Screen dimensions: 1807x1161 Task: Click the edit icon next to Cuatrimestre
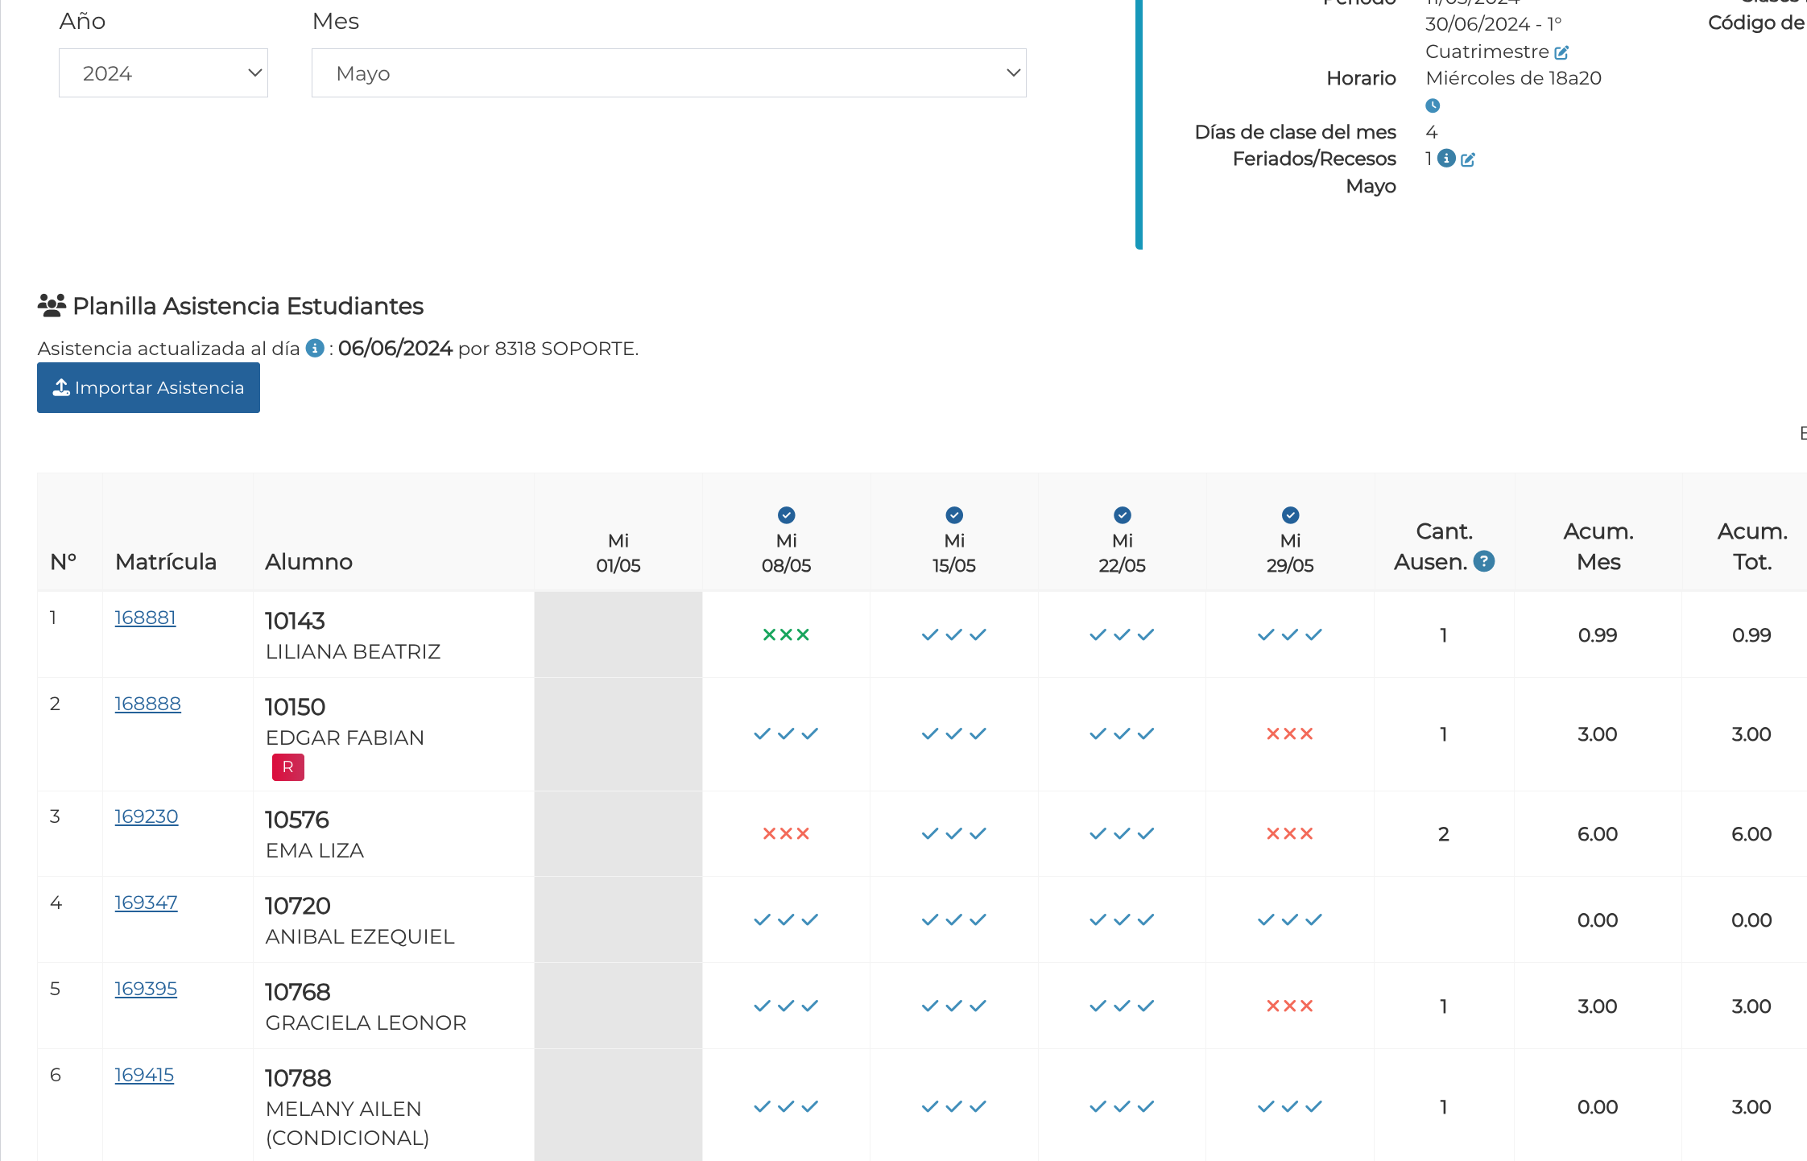coord(1561,53)
